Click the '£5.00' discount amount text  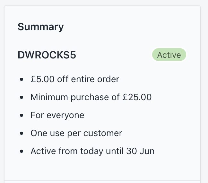coord(42,79)
